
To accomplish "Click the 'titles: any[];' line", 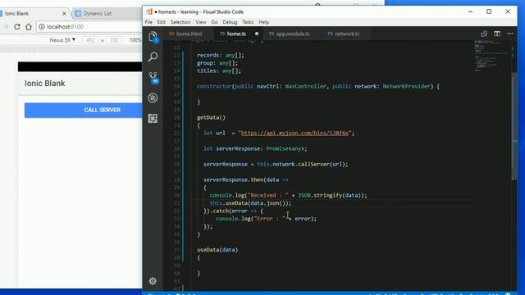I will tap(219, 71).
